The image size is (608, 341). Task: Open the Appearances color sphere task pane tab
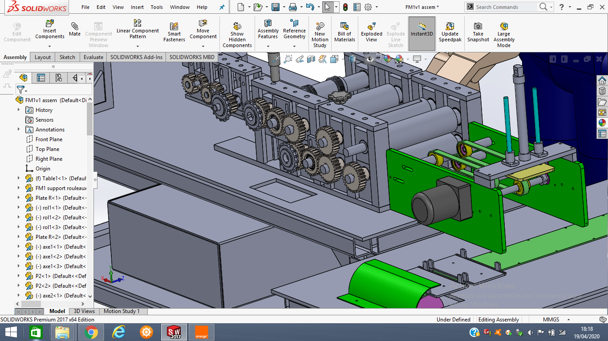602,123
